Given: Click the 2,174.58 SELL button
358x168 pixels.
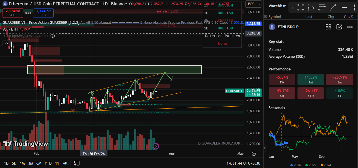Looking at the screenshot, I should (13, 13).
